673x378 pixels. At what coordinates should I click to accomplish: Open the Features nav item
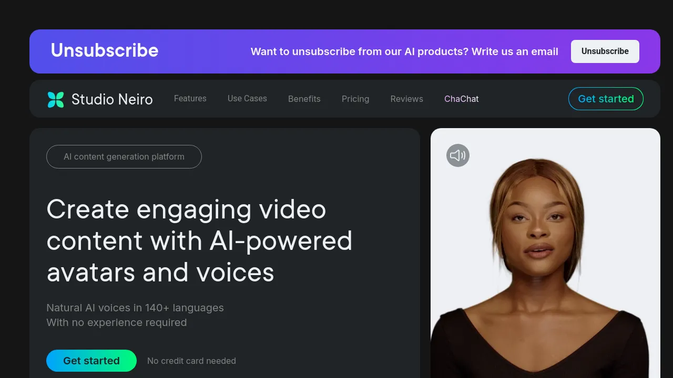pyautogui.click(x=190, y=99)
